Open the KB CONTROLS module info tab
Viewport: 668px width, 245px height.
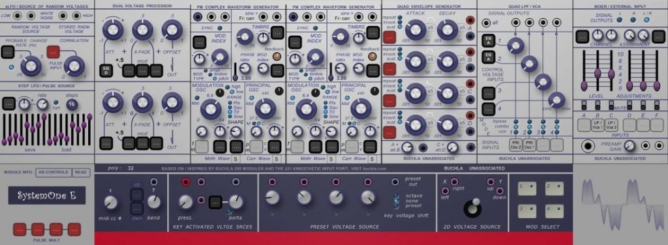point(53,172)
